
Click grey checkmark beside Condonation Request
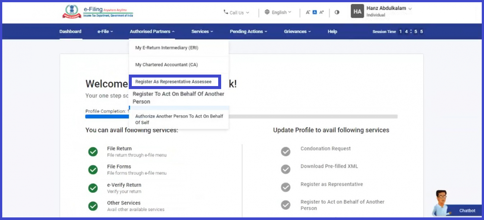click(286, 151)
